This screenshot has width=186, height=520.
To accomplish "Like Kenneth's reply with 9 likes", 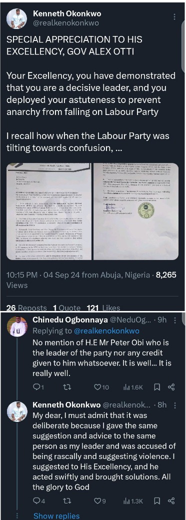I will click(100, 500).
